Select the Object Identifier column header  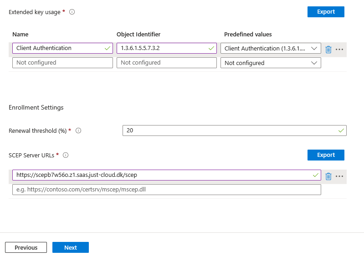(x=138, y=34)
